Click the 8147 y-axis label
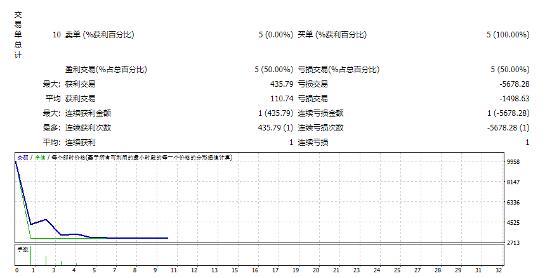The image size is (545, 278). click(x=513, y=182)
